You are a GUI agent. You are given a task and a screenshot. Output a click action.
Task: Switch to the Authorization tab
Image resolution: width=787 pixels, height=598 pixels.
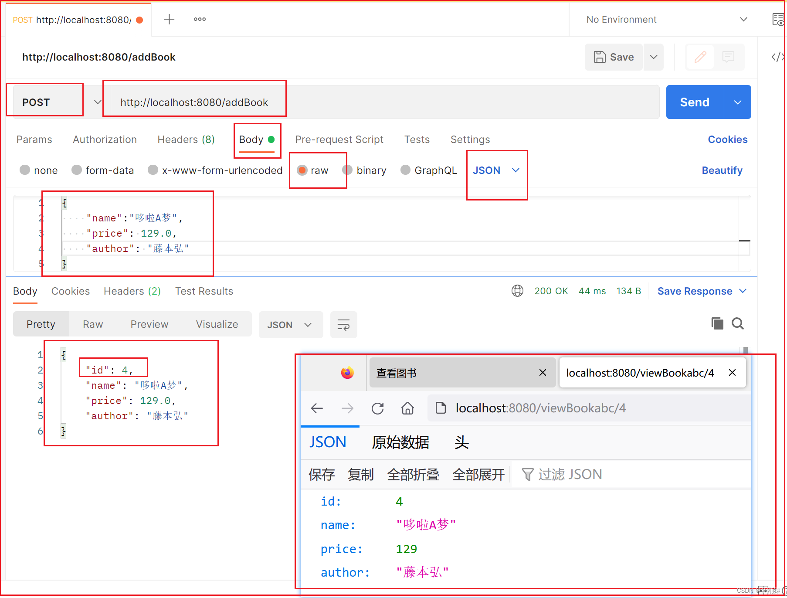(105, 139)
